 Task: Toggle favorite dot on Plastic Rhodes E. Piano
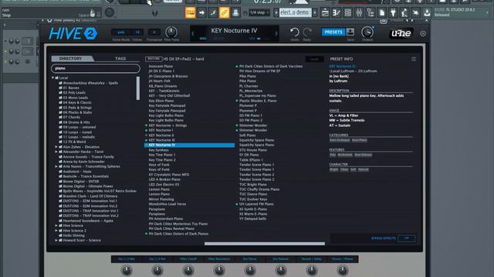pyautogui.click(x=237, y=101)
